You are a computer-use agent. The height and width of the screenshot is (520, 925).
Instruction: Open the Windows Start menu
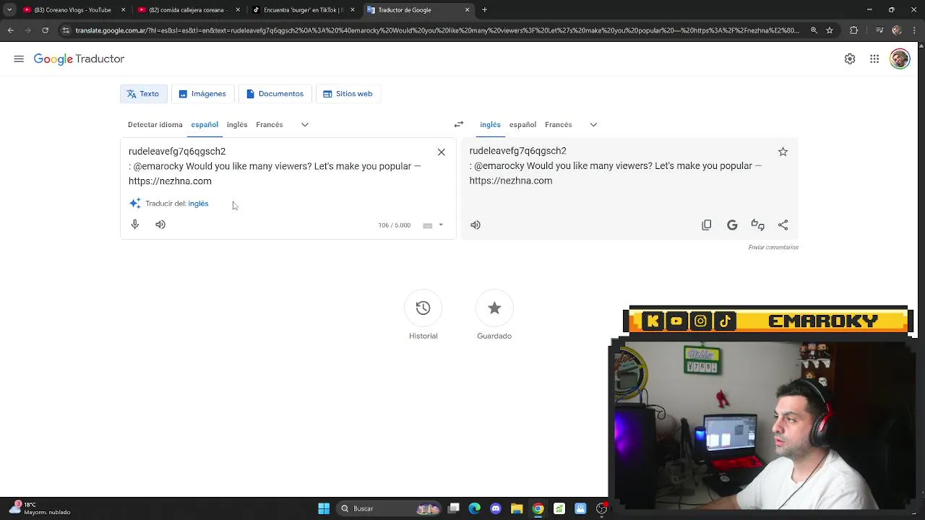pos(324,508)
